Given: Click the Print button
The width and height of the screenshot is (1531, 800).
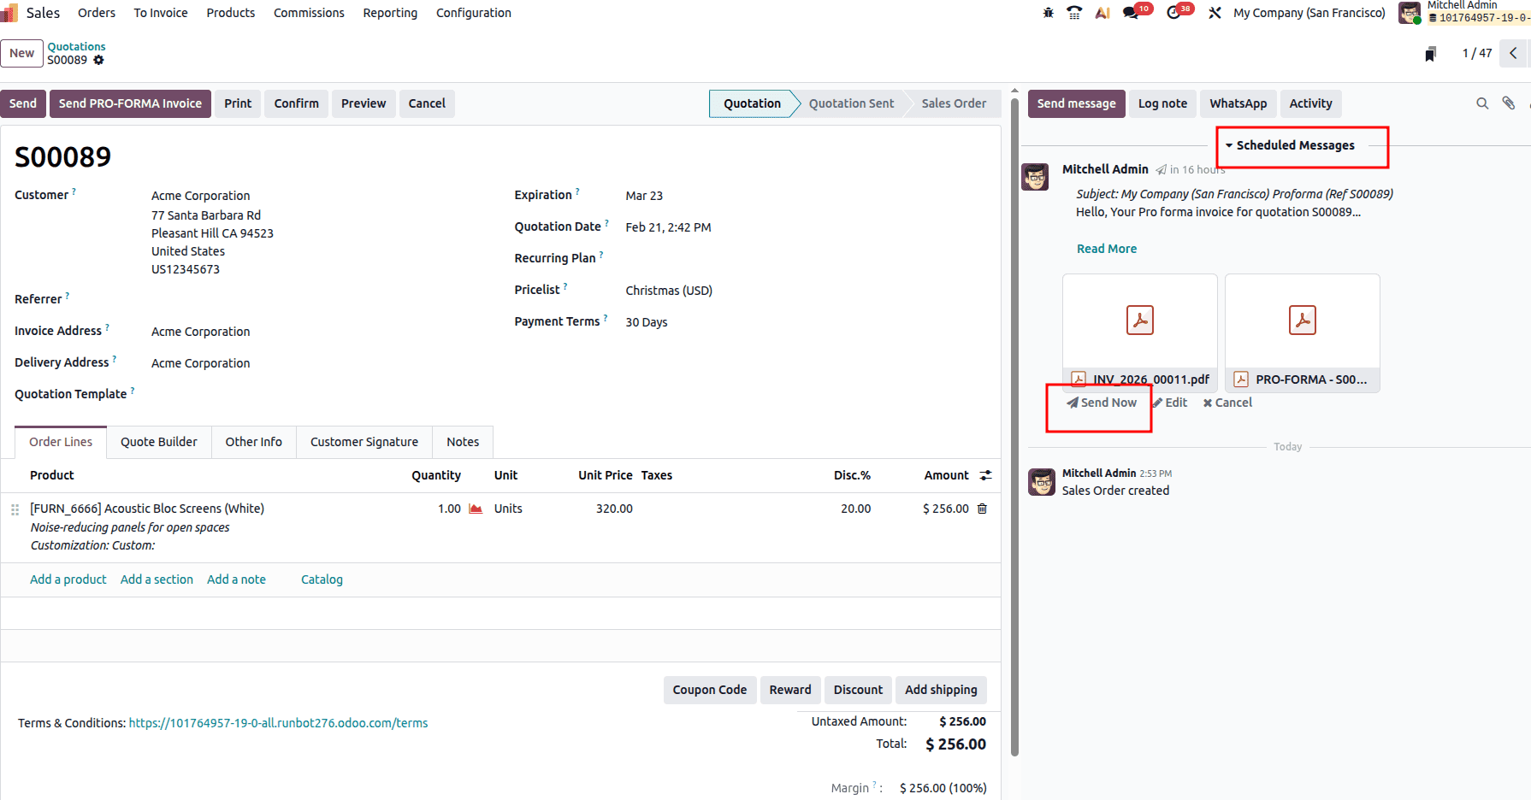Looking at the screenshot, I should 238,103.
